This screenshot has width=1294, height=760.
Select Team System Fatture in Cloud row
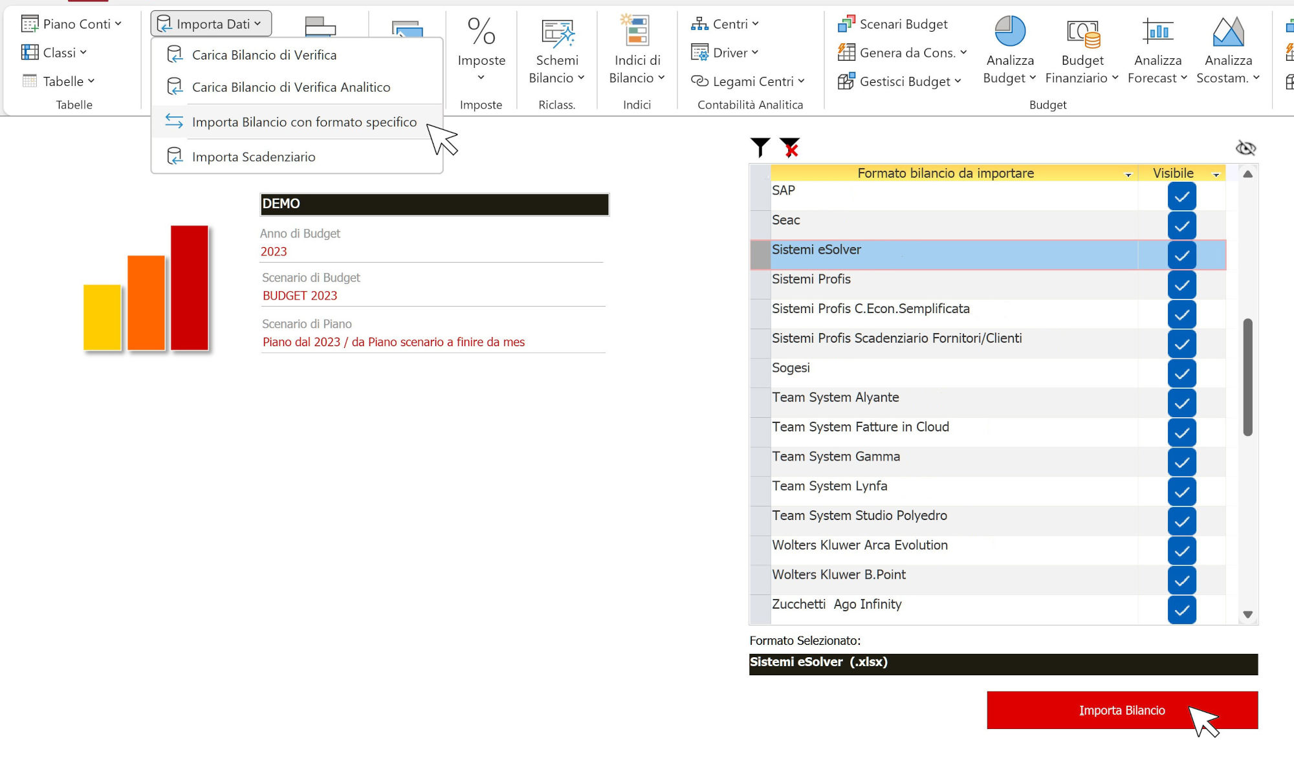987,432
